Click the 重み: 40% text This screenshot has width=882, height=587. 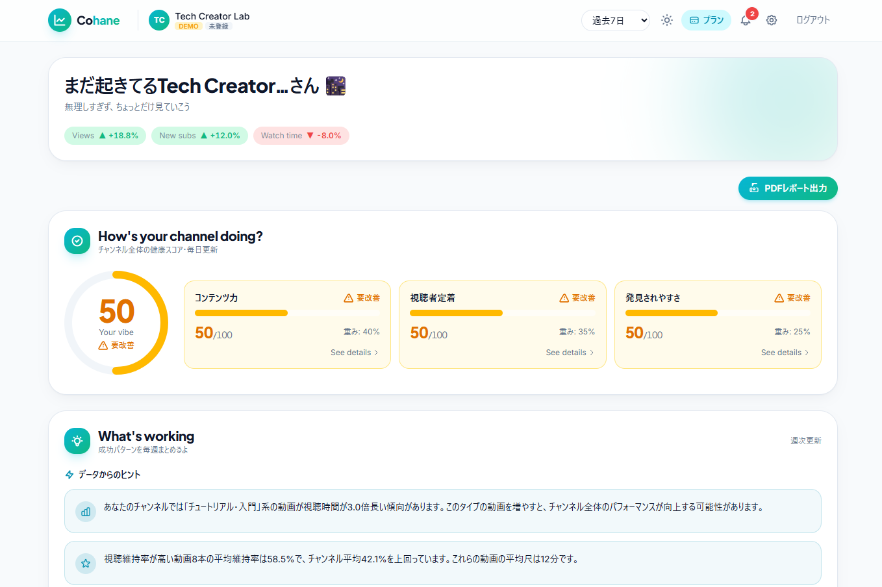(x=362, y=332)
